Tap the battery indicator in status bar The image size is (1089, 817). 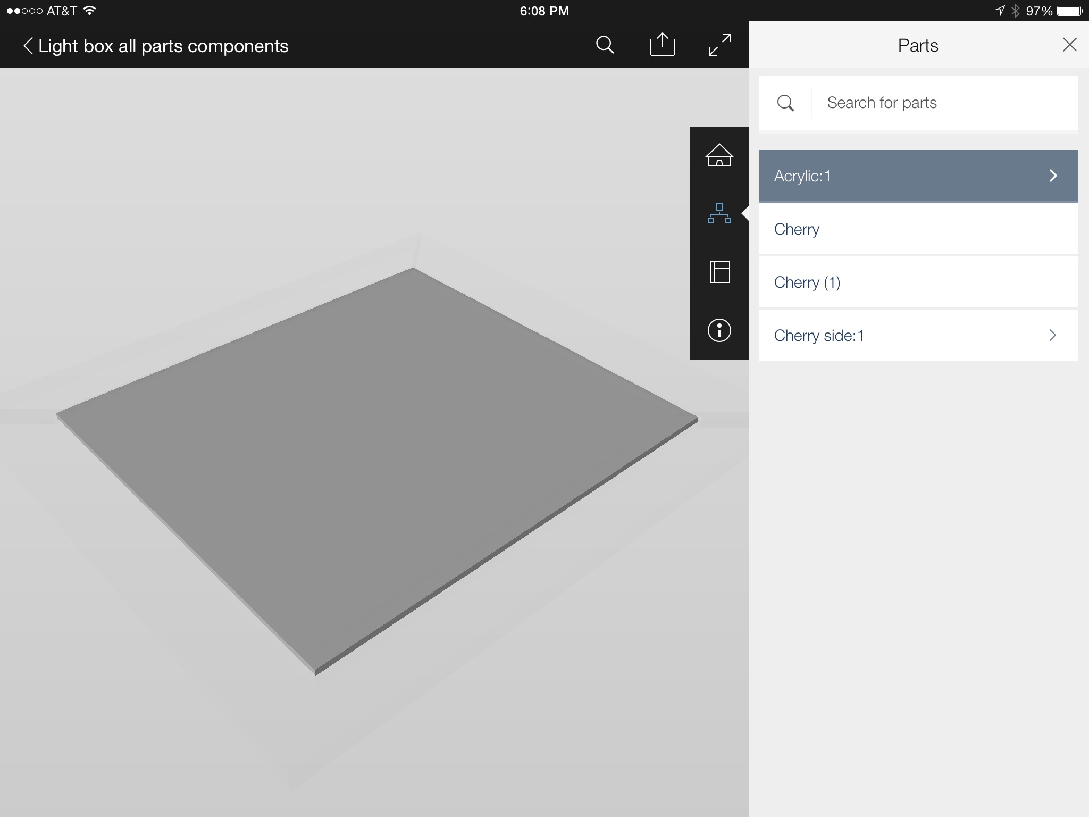1069,11
